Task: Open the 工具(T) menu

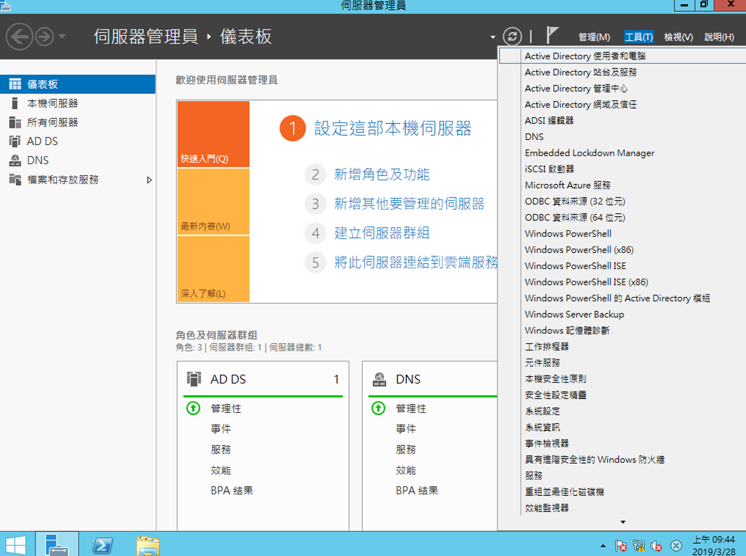Action: tap(638, 37)
